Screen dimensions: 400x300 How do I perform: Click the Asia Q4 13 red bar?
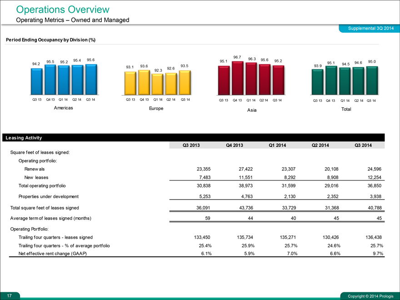click(x=237, y=78)
